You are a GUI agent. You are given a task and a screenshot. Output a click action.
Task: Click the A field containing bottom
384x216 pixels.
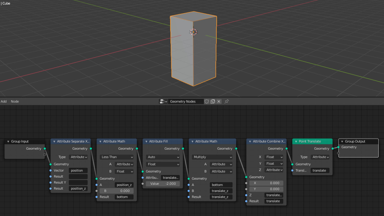pyautogui.click(x=221, y=185)
